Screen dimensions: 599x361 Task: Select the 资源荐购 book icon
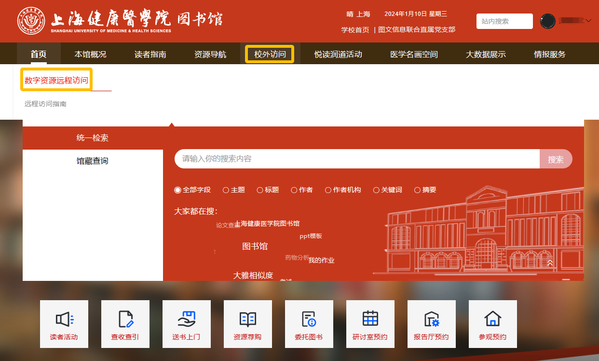point(248,319)
